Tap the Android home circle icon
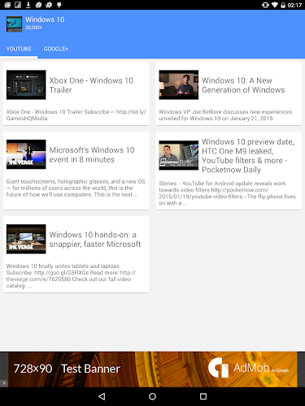Screen dimensions: 305x406 click(x=152, y=396)
